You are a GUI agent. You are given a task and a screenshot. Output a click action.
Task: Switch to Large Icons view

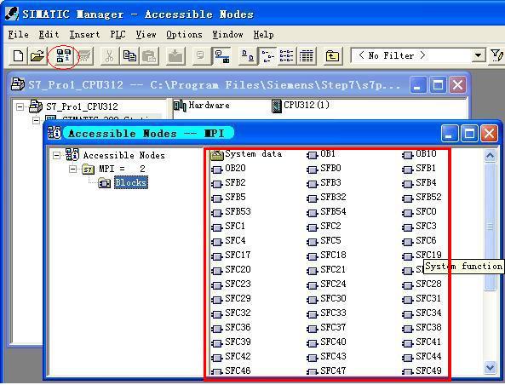(x=247, y=56)
